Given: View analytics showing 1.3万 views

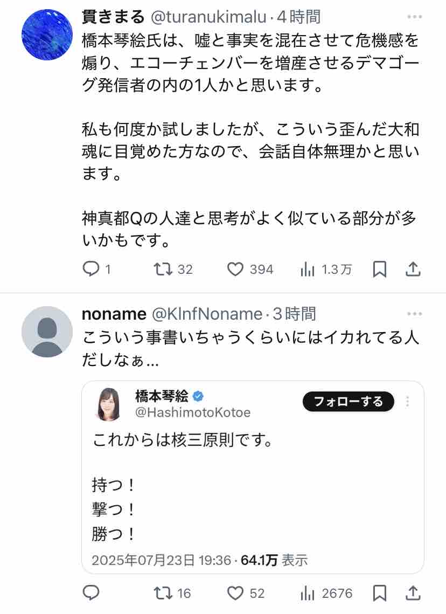Looking at the screenshot, I should click(x=308, y=269).
